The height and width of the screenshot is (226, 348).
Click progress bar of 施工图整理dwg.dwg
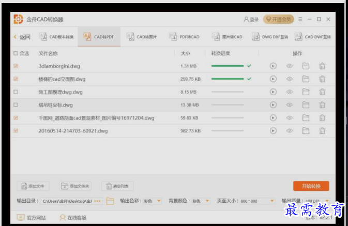(228, 92)
